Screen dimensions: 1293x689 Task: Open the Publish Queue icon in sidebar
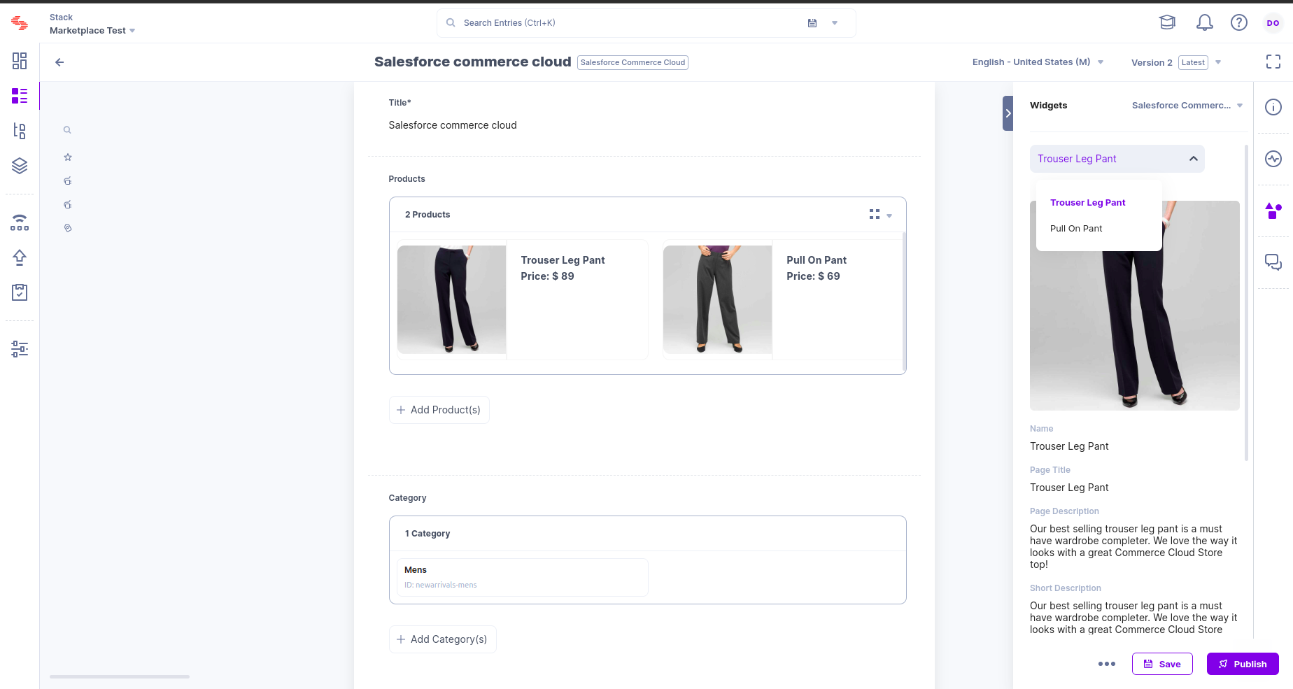tap(20, 222)
